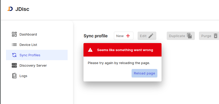
Task: Go to Device List in the sidebar
Action: pyautogui.click(x=28, y=45)
